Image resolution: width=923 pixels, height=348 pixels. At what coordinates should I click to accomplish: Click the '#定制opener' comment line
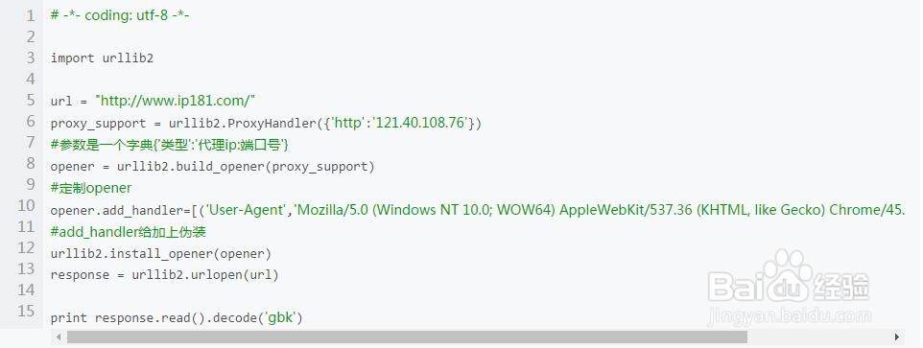pos(91,188)
